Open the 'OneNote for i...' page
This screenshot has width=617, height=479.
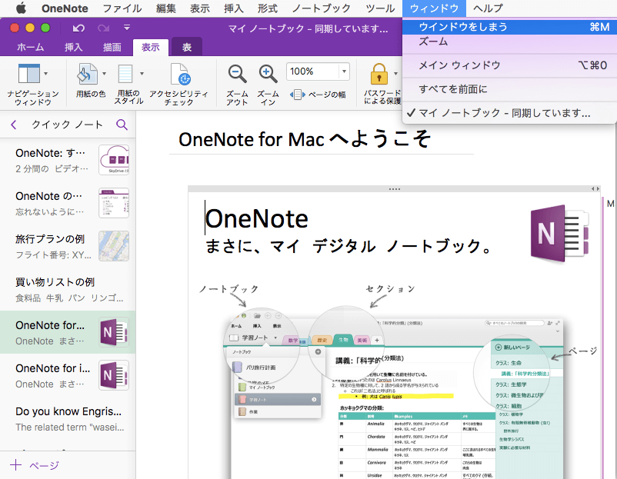pyautogui.click(x=68, y=375)
